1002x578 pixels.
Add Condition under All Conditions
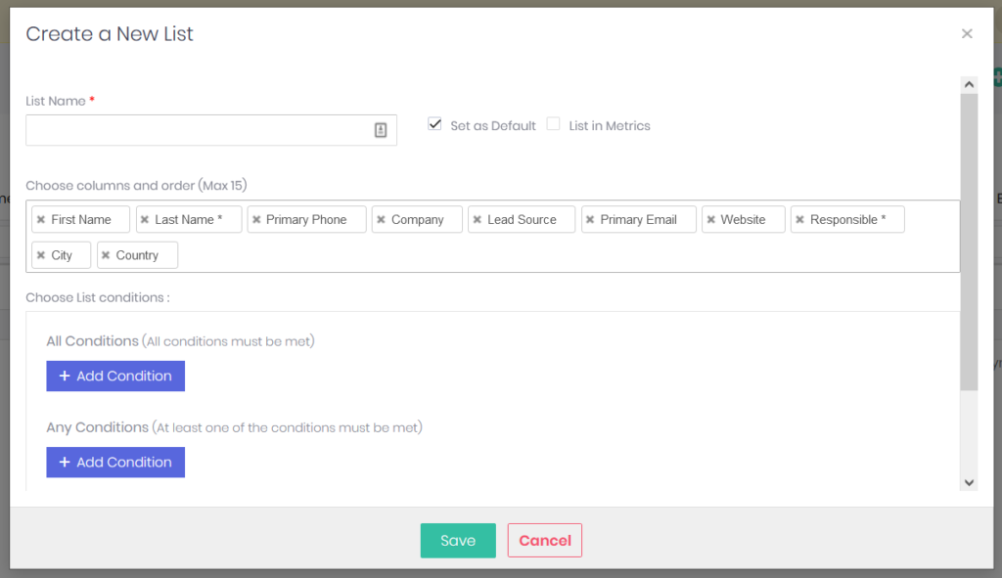click(x=115, y=377)
